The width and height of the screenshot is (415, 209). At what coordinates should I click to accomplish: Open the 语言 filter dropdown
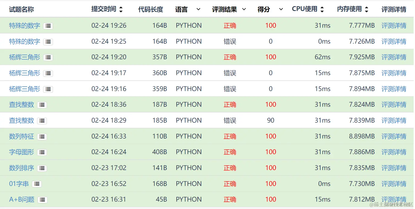coord(198,10)
